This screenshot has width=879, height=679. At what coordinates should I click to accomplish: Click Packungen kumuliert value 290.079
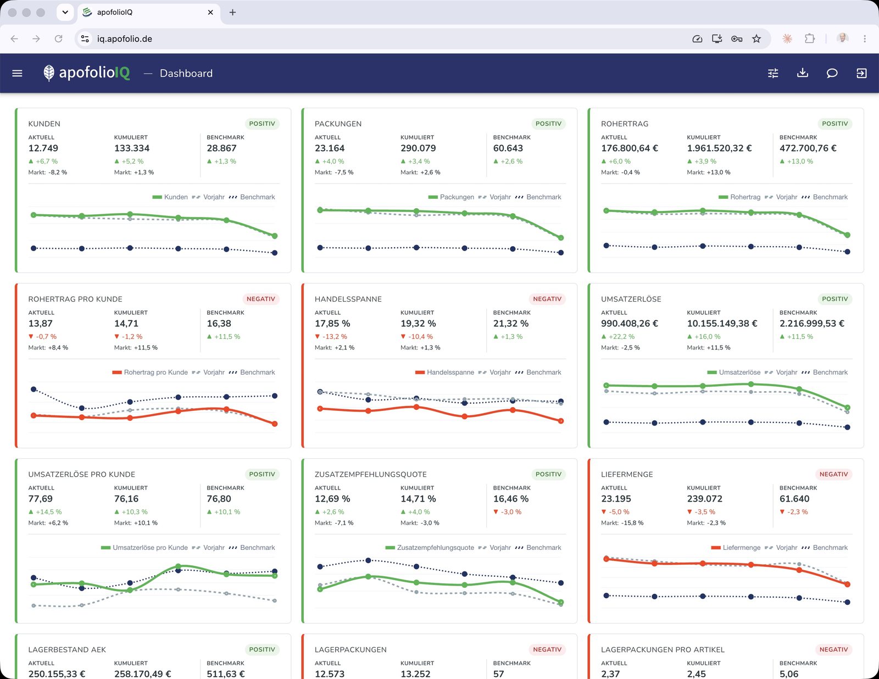[418, 148]
